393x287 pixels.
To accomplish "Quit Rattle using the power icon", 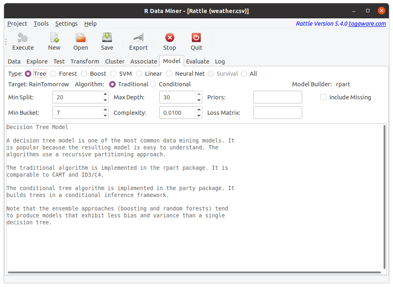I will tap(196, 37).
